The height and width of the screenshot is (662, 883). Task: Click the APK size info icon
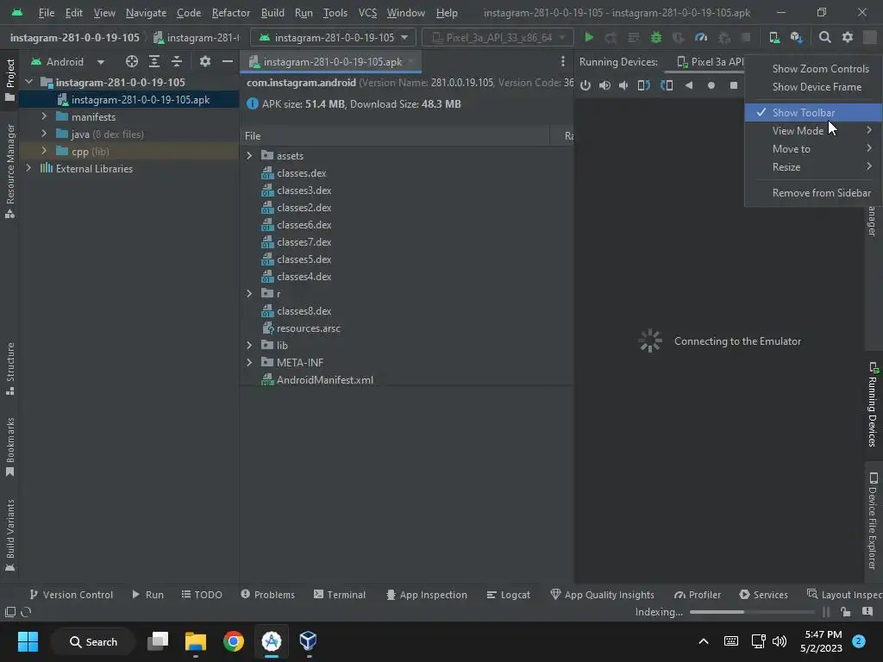point(253,104)
